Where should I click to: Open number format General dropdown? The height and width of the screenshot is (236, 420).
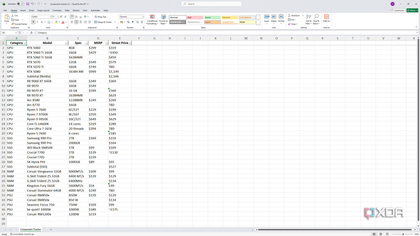coord(142,17)
